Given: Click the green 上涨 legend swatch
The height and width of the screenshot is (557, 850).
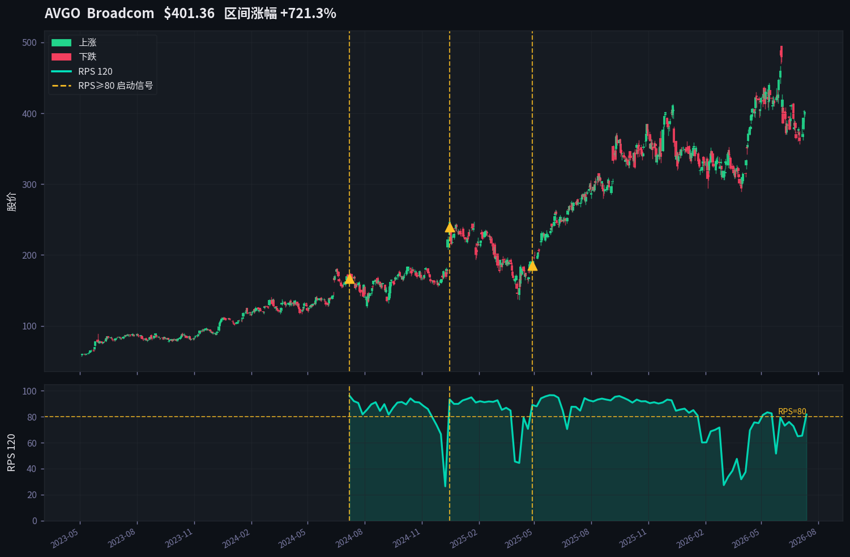Looking at the screenshot, I should (61, 42).
